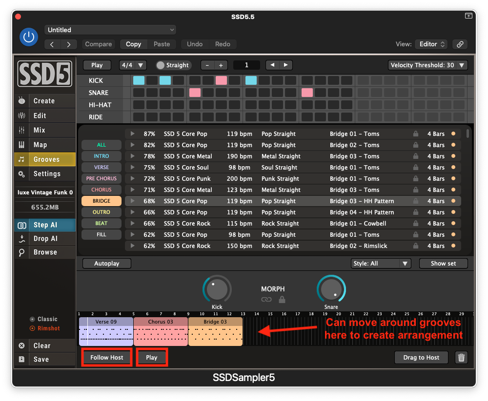Select the FILL groove filter
The height and width of the screenshot is (401, 488).
[102, 234]
